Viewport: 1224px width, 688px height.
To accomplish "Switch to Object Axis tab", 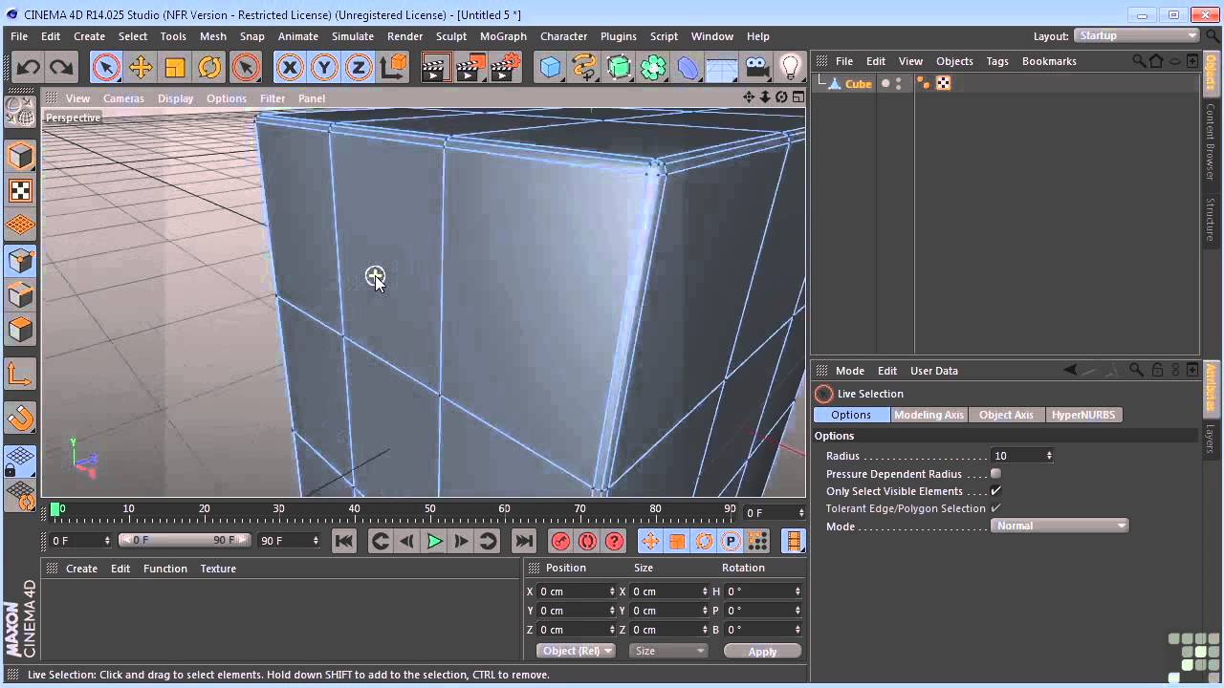I will point(1006,415).
